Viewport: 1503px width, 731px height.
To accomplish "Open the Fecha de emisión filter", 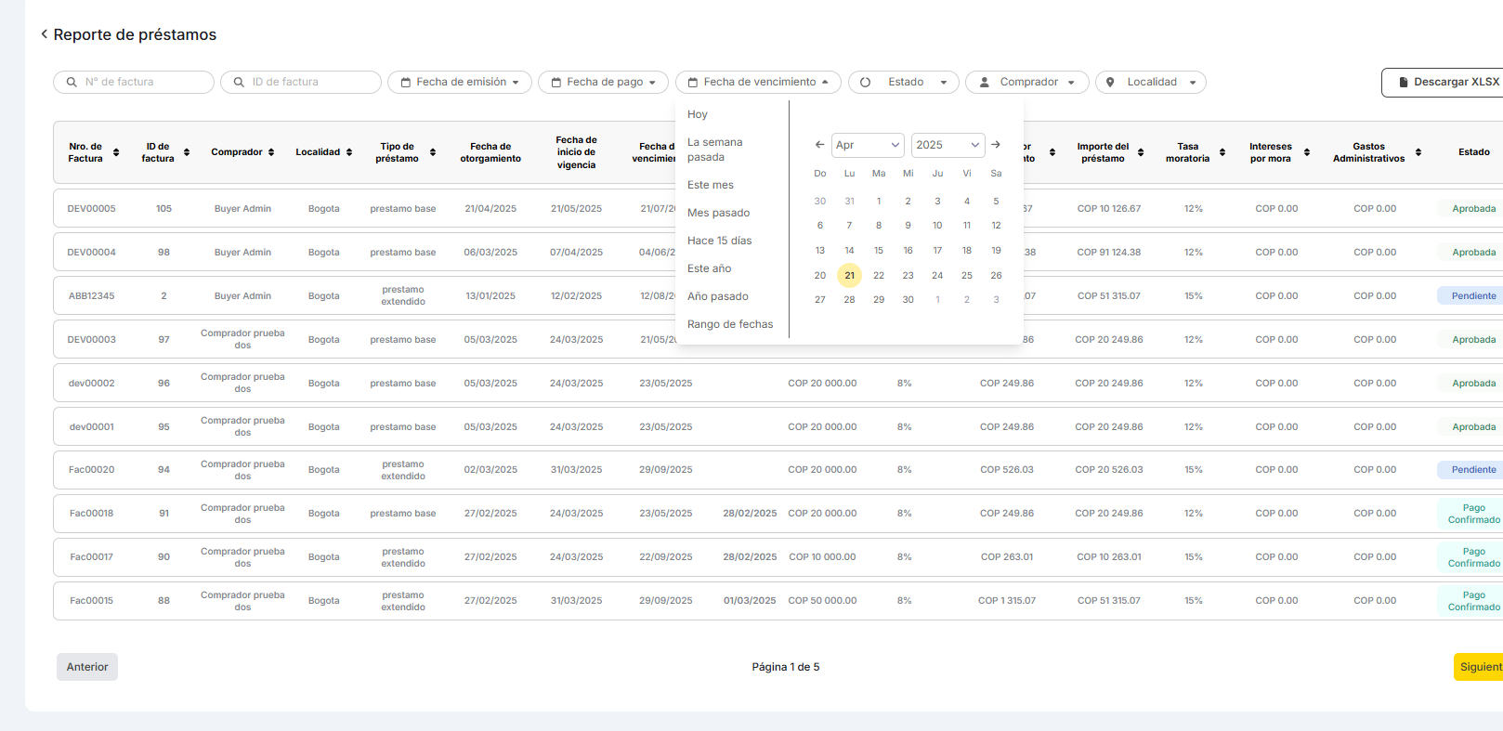I will [x=460, y=82].
